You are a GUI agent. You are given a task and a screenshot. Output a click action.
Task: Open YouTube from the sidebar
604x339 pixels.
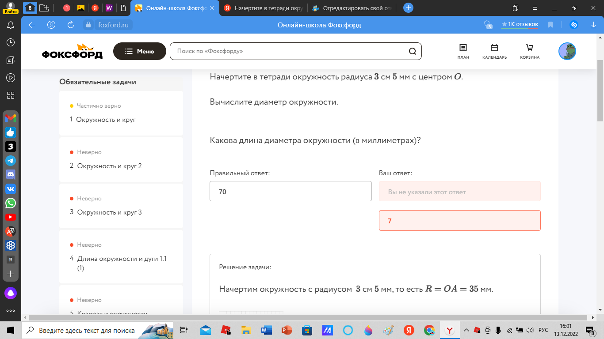(10, 217)
